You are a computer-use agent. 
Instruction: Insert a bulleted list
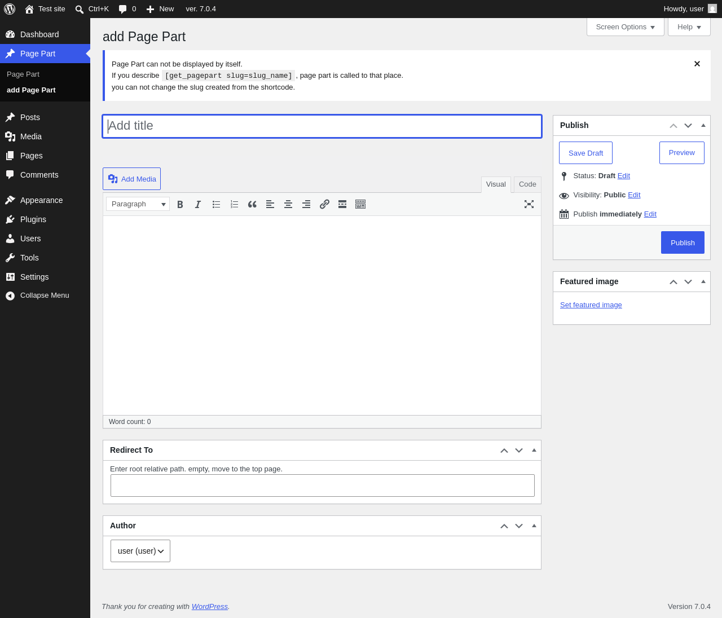[x=216, y=204]
